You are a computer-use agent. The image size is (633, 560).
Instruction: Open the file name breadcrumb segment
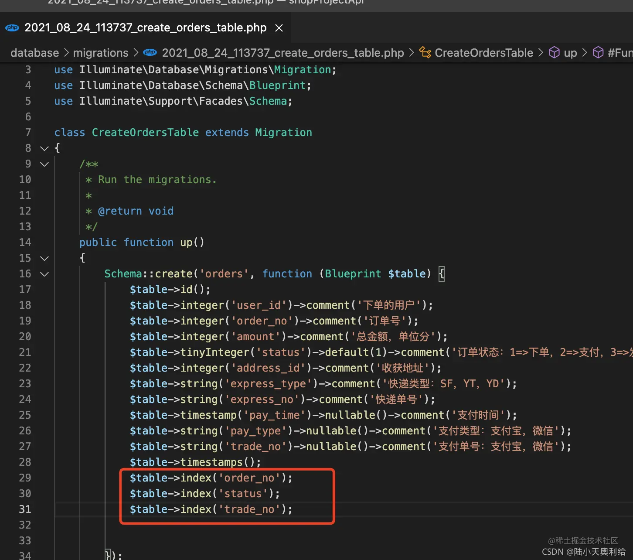[x=283, y=53]
